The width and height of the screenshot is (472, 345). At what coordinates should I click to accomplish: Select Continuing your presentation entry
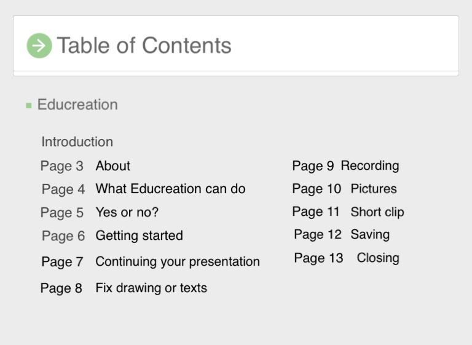(x=177, y=261)
